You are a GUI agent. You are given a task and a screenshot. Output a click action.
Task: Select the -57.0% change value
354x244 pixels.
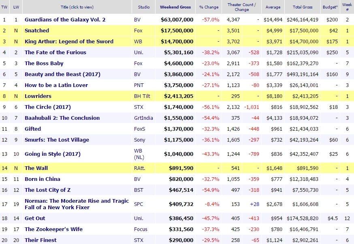coord(211,19)
